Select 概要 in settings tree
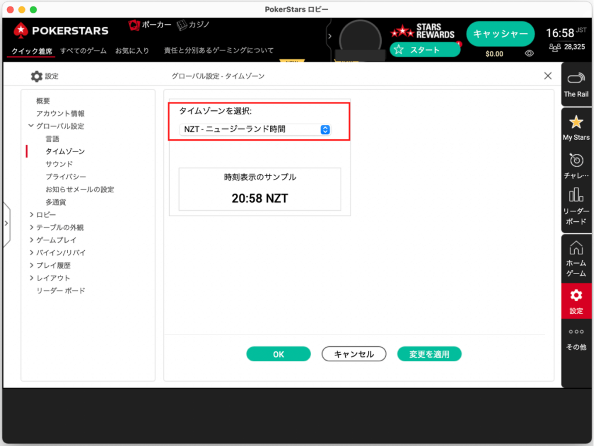The width and height of the screenshot is (595, 446). point(43,101)
